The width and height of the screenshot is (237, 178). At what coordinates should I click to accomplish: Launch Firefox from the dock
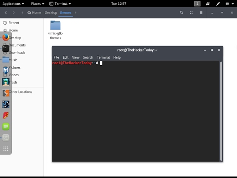[6, 38]
